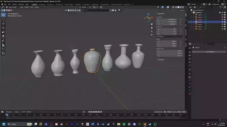Image resolution: width=227 pixels, height=127 pixels.
Task: Open the Render menu
Action: 14,4
